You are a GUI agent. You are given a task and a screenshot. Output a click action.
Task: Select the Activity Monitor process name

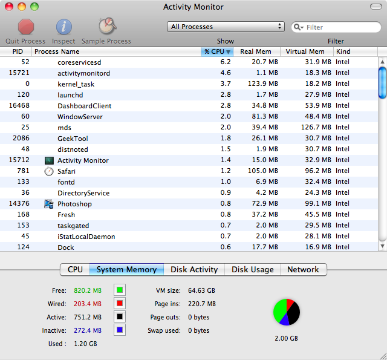coord(83,160)
